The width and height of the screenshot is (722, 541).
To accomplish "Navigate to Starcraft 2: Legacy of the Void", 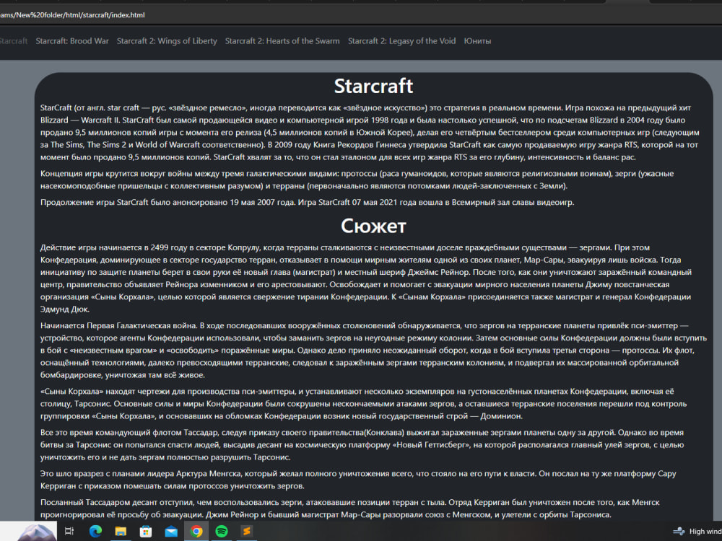I will (x=401, y=41).
